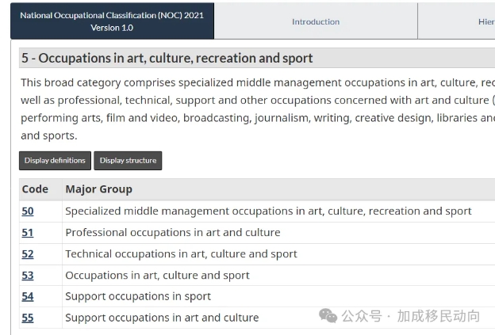Open the National Occupational Classification (NOC) 2021 tab
The height and width of the screenshot is (335, 495).
point(112,21)
